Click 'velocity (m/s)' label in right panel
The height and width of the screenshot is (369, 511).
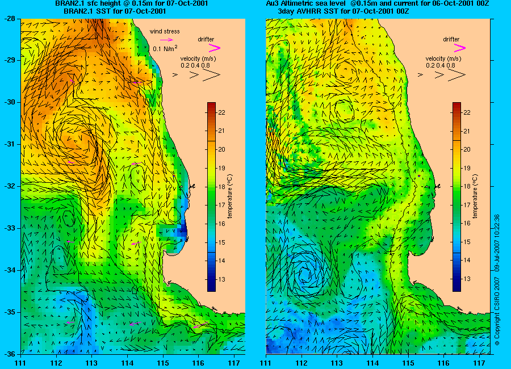click(x=443, y=58)
